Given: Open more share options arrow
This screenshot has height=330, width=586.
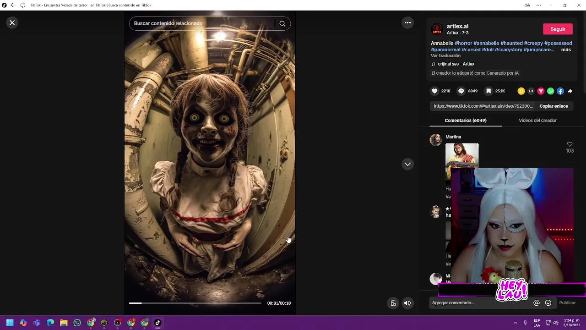Looking at the screenshot, I should point(570,91).
